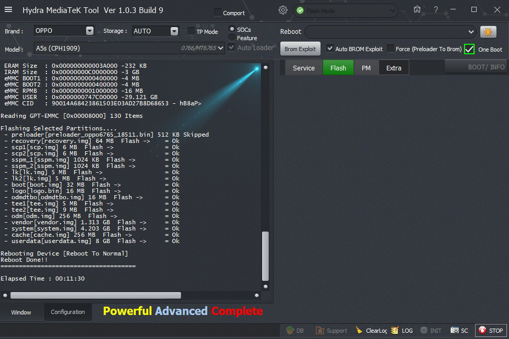The image size is (509, 339).
Task: Click scroll-up dot atop log scrollbar
Action: point(266,67)
